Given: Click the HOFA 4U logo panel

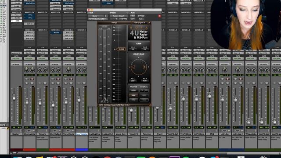Looking at the screenshot, I should [x=139, y=33].
